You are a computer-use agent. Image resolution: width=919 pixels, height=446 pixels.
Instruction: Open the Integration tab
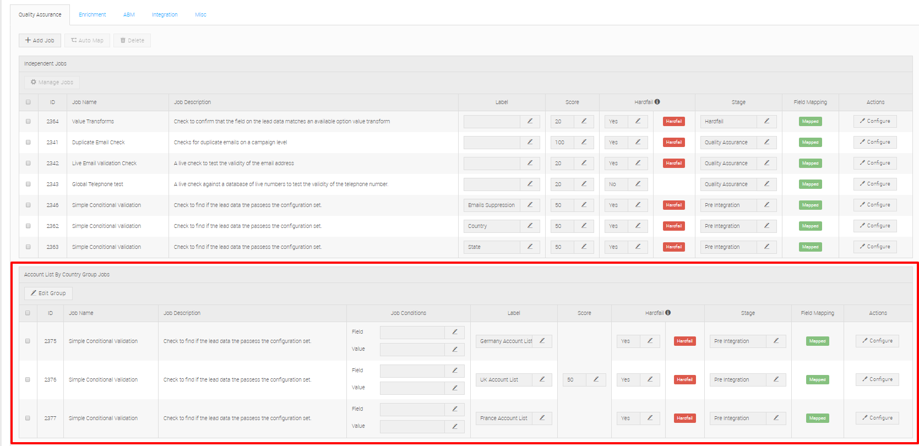click(165, 14)
